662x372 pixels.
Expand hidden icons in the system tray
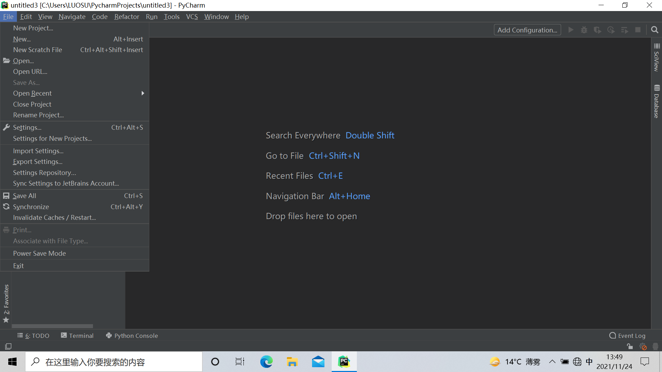(x=552, y=362)
